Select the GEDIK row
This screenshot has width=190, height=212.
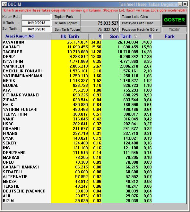pyautogui.click(x=95, y=81)
